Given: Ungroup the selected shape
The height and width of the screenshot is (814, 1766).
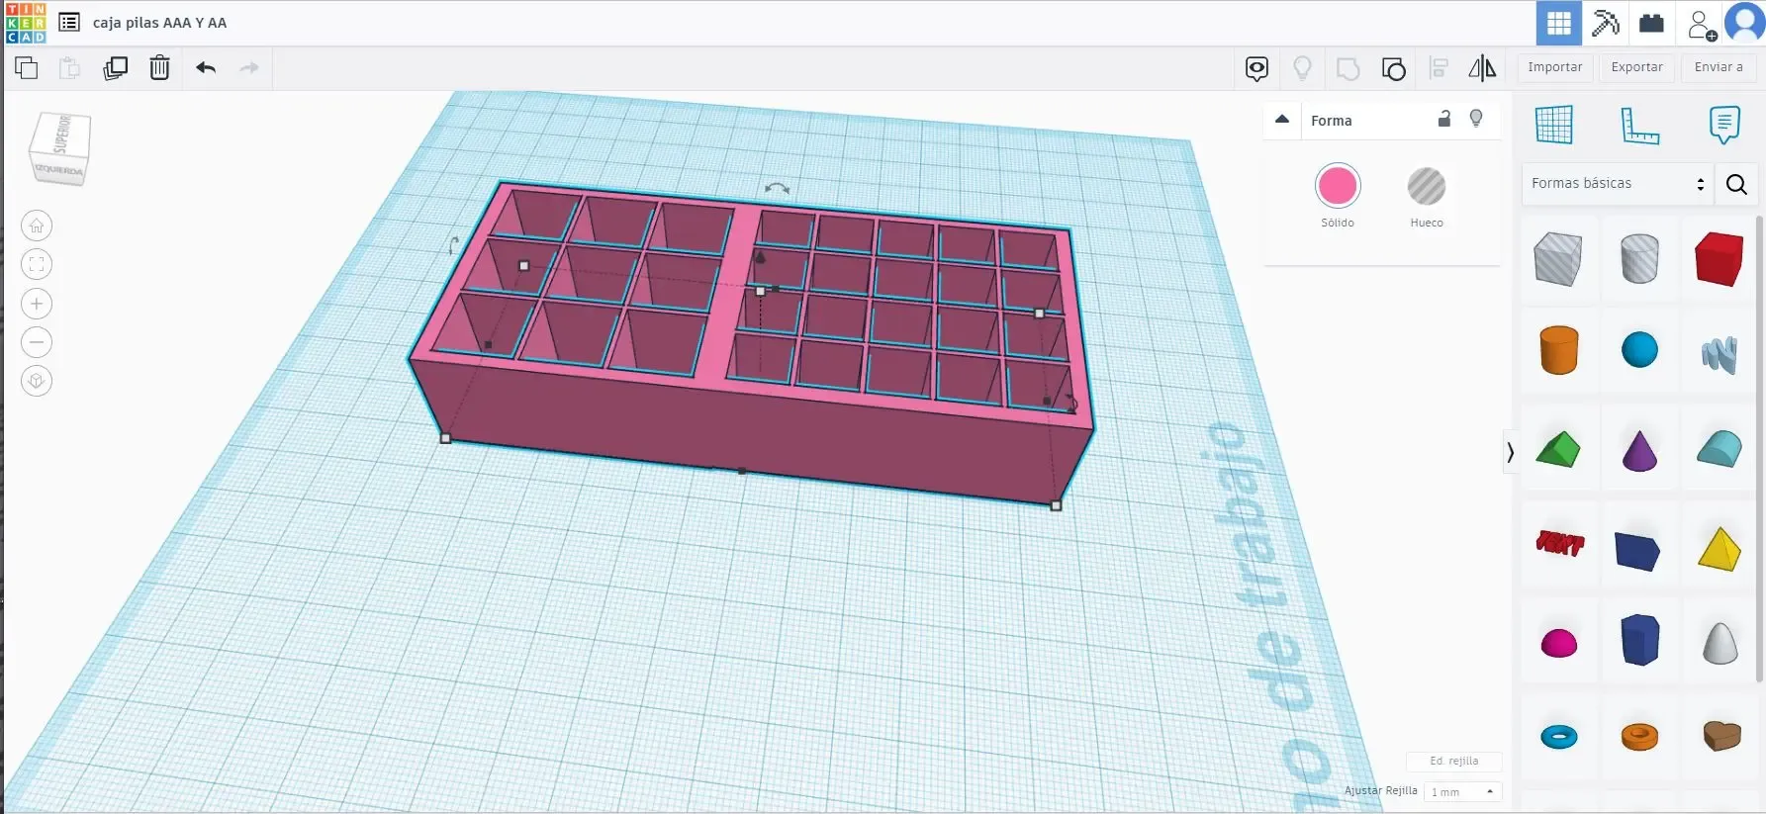Looking at the screenshot, I should 1393,68.
